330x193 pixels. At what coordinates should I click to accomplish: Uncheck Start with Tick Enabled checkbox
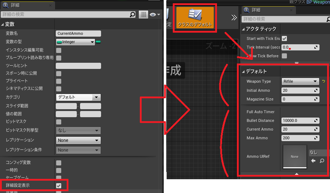click(284, 38)
